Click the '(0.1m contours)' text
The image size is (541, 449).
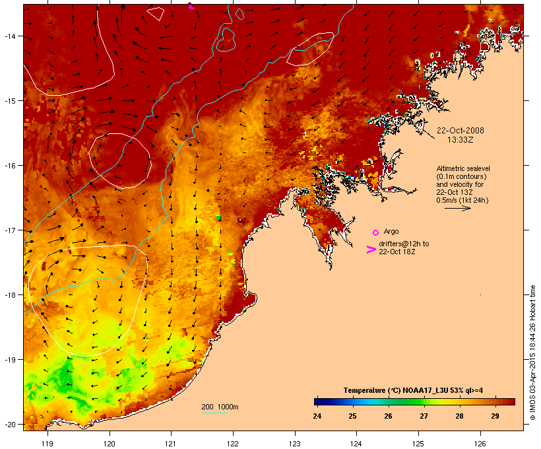click(x=461, y=176)
